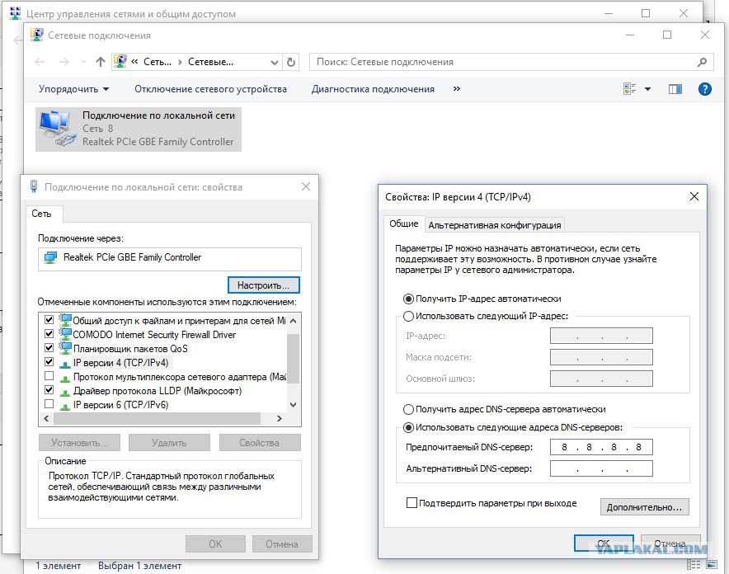The image size is (729, 574).
Task: Uncheck IP версии 4 (TCP/IPv4) checkbox
Action: coord(49,361)
